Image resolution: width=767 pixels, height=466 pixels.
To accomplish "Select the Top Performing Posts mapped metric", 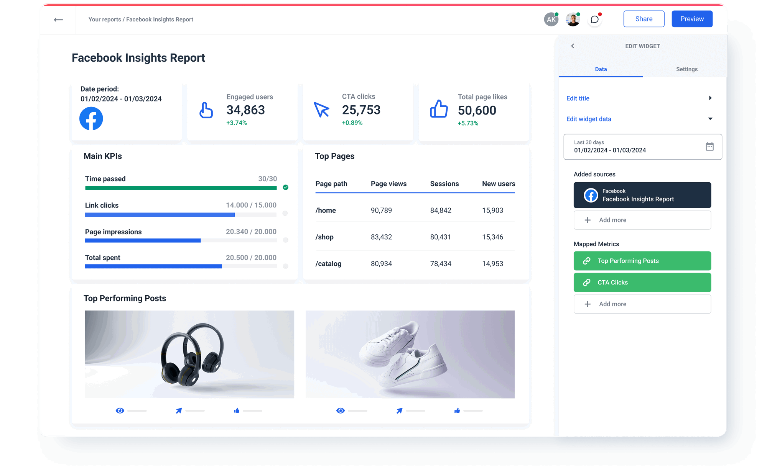I will (x=642, y=261).
